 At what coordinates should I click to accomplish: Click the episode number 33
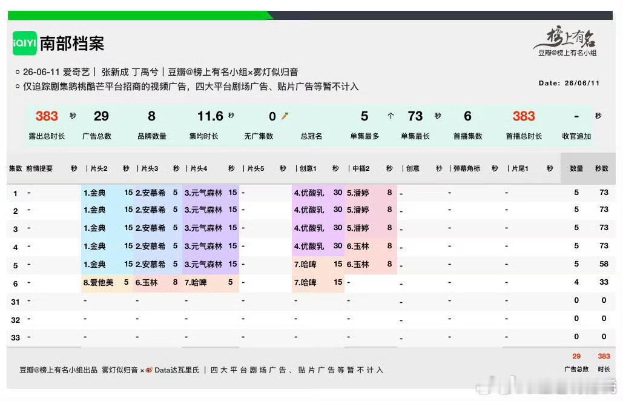click(x=16, y=338)
